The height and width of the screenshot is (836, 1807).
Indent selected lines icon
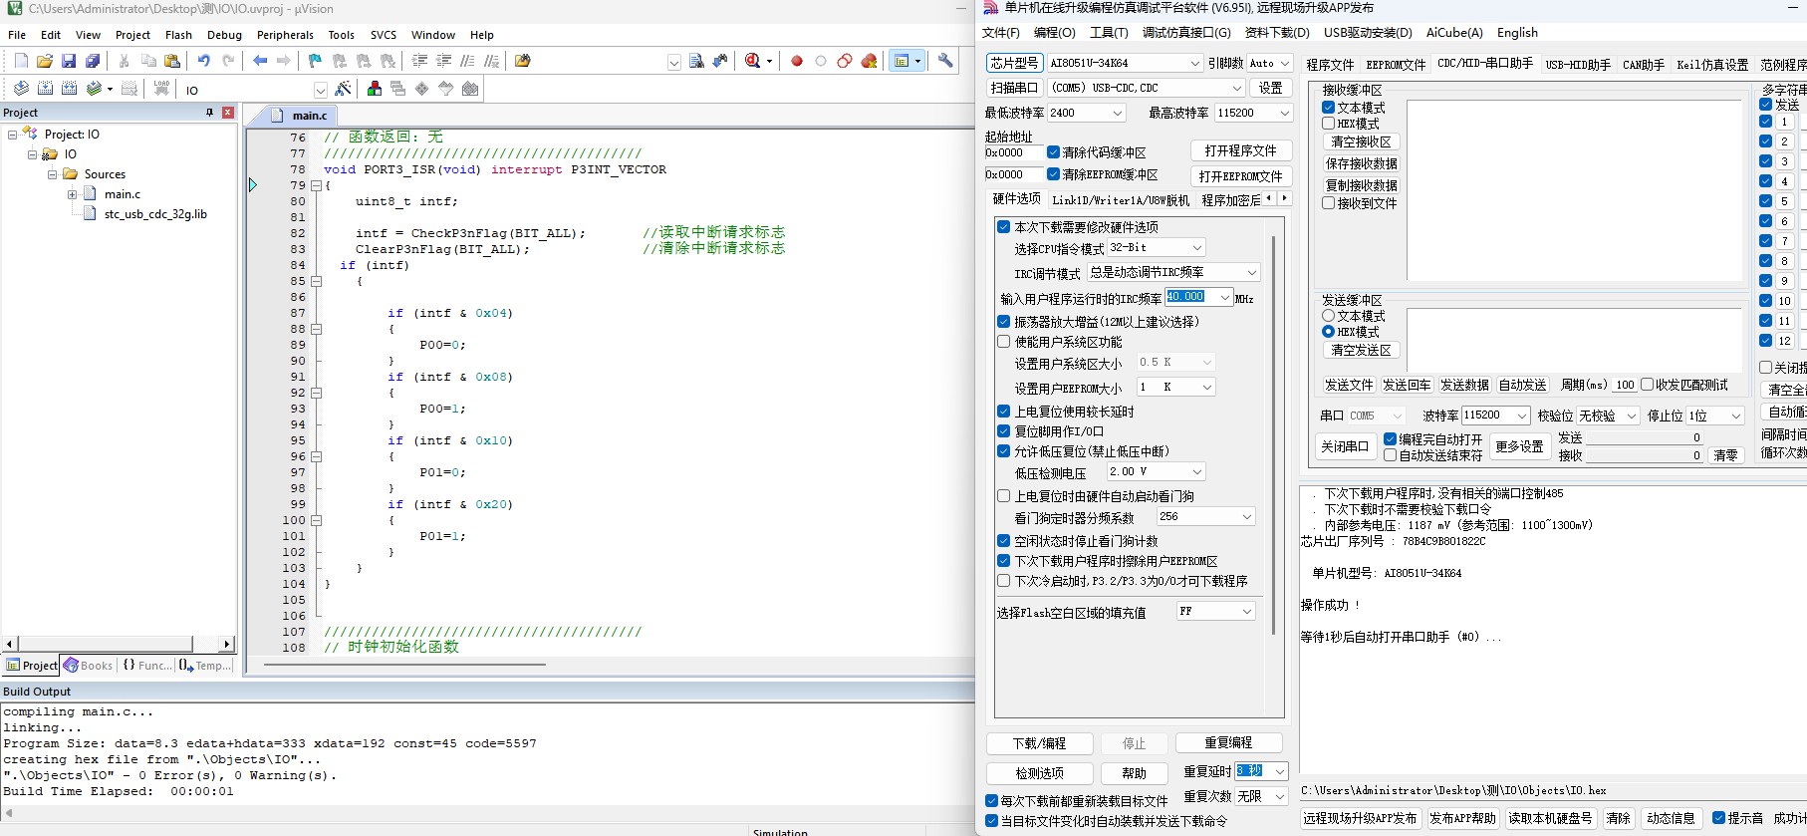click(x=419, y=62)
